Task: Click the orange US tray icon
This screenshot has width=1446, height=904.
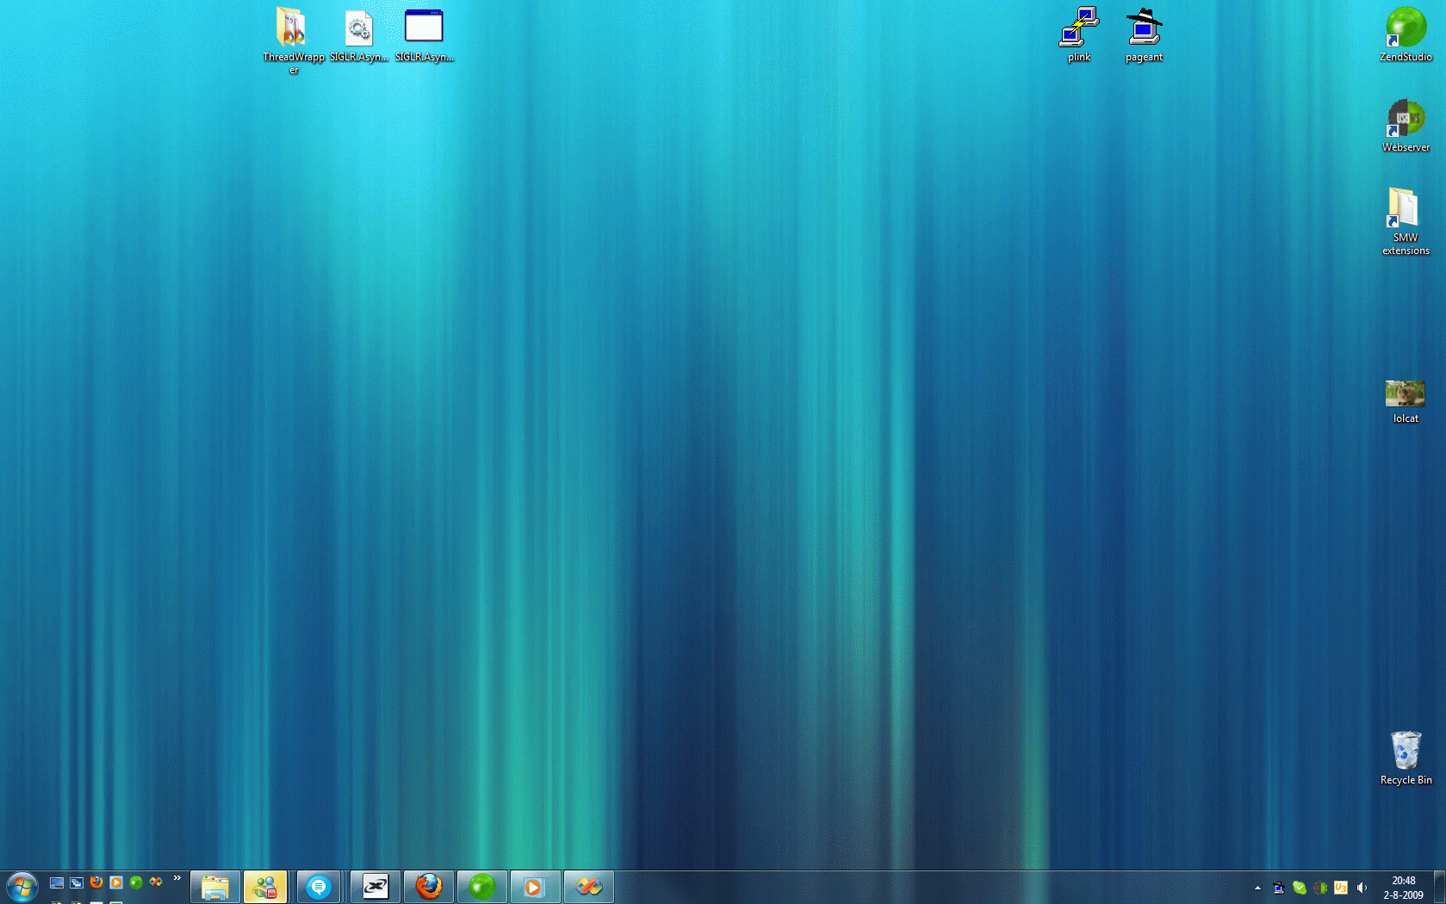Action: click(x=1341, y=888)
